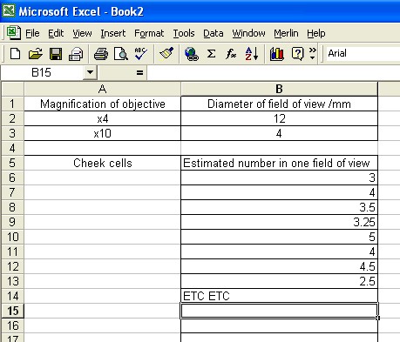
Task: Open the View menu
Action: pos(82,33)
